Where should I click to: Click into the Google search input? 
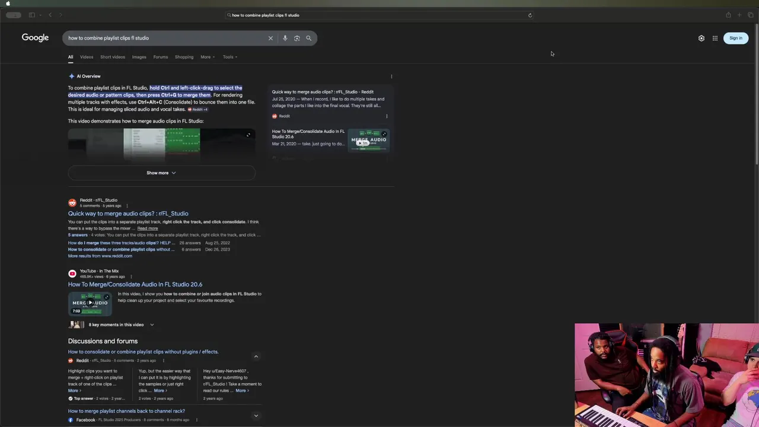(x=166, y=38)
